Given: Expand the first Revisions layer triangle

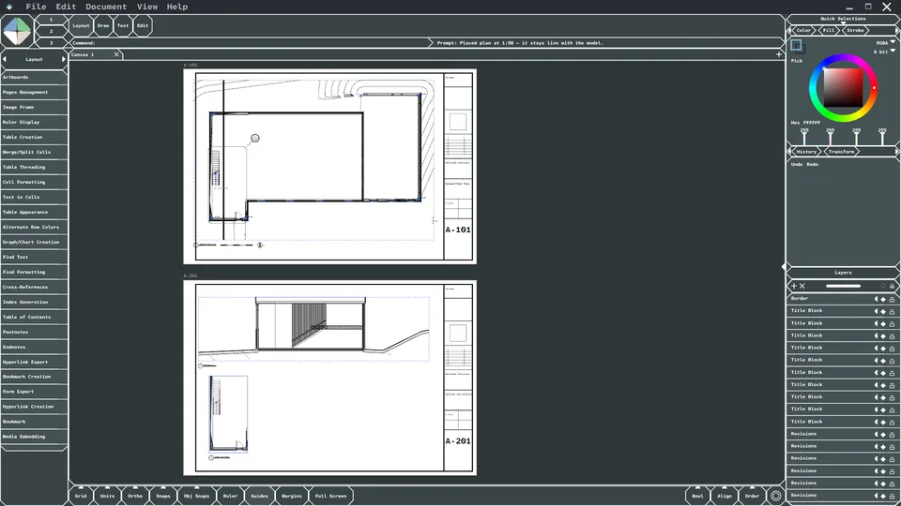Looking at the screenshot, I should pos(877,434).
